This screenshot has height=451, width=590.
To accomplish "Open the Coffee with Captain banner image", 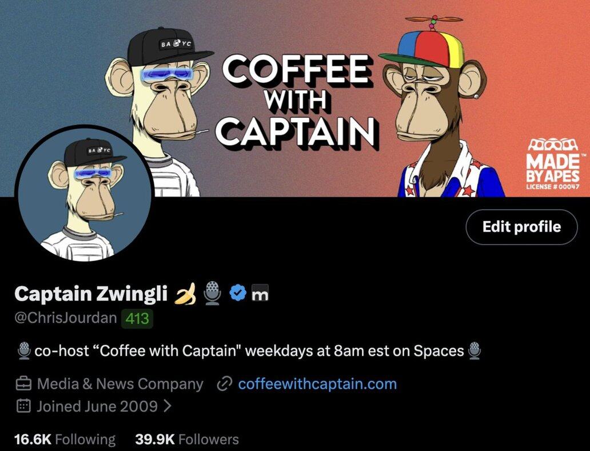I will [295, 98].
